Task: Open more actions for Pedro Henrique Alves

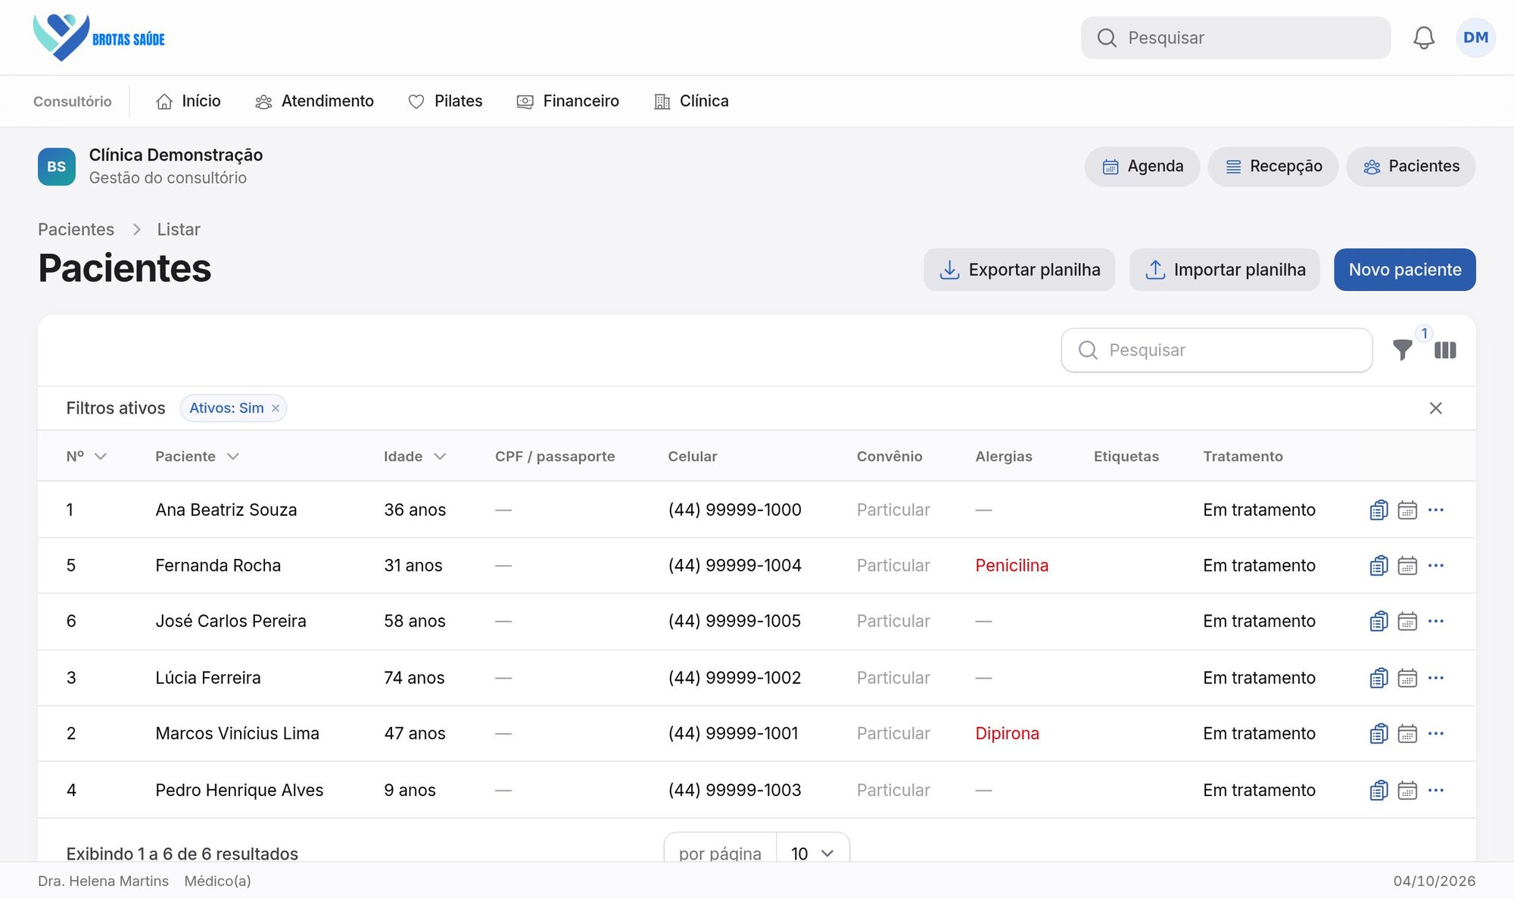Action: tap(1435, 790)
